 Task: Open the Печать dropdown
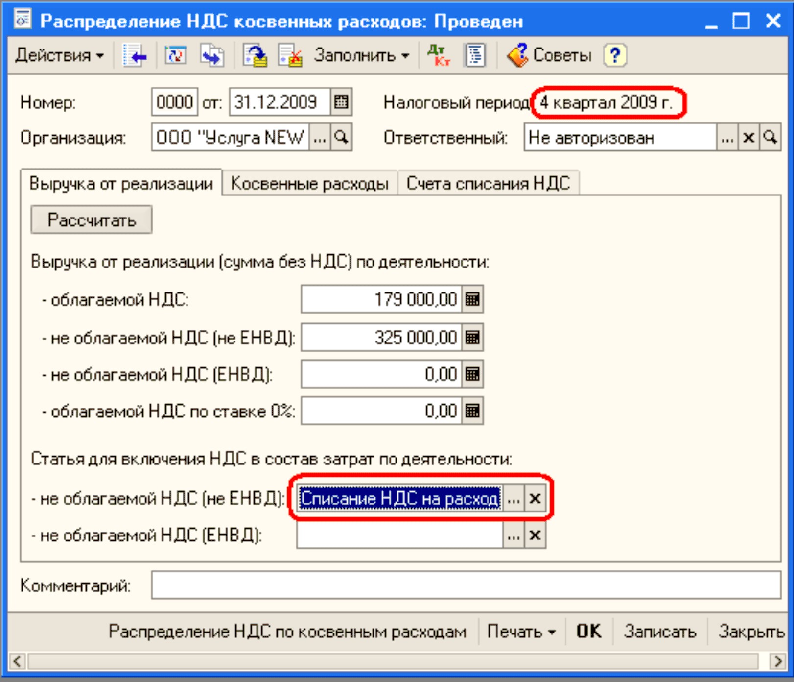(x=521, y=632)
